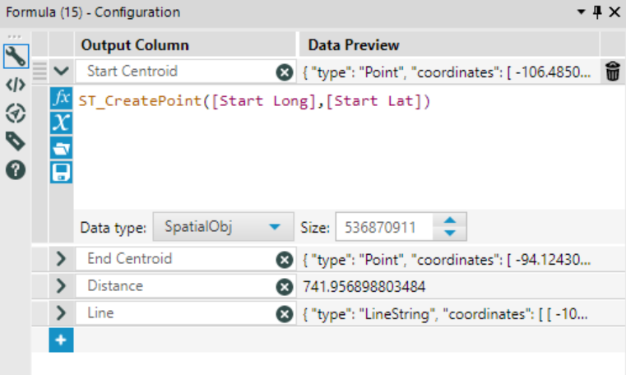
Task: Expand the End Centroid expression
Action: click(61, 259)
